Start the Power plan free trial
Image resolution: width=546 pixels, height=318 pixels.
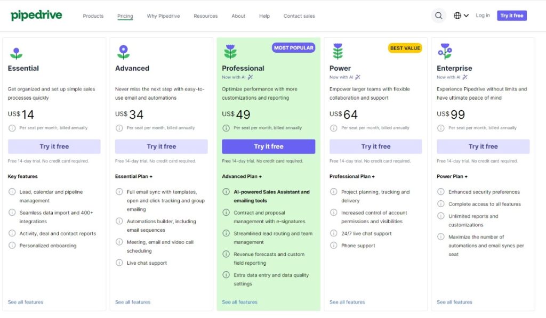pos(376,146)
